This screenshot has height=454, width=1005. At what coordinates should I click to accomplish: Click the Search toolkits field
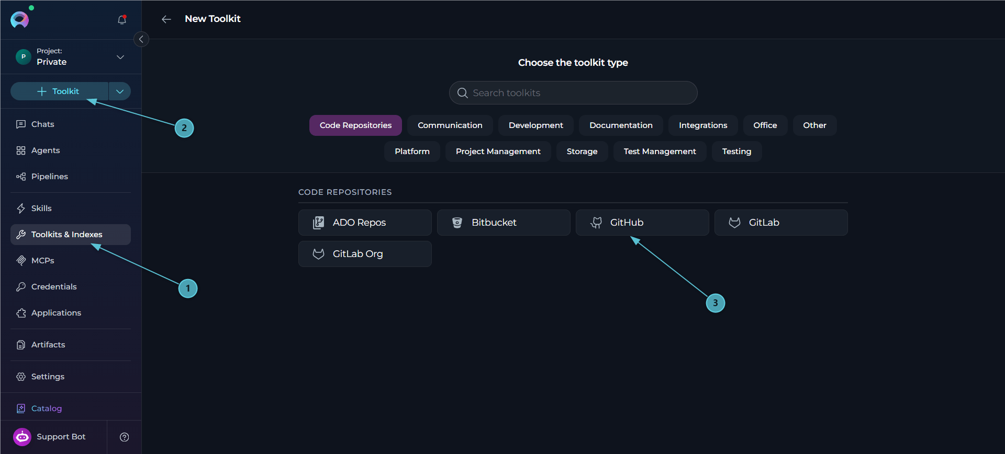click(x=573, y=93)
